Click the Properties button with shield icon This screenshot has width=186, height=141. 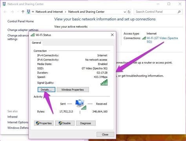click(44, 123)
